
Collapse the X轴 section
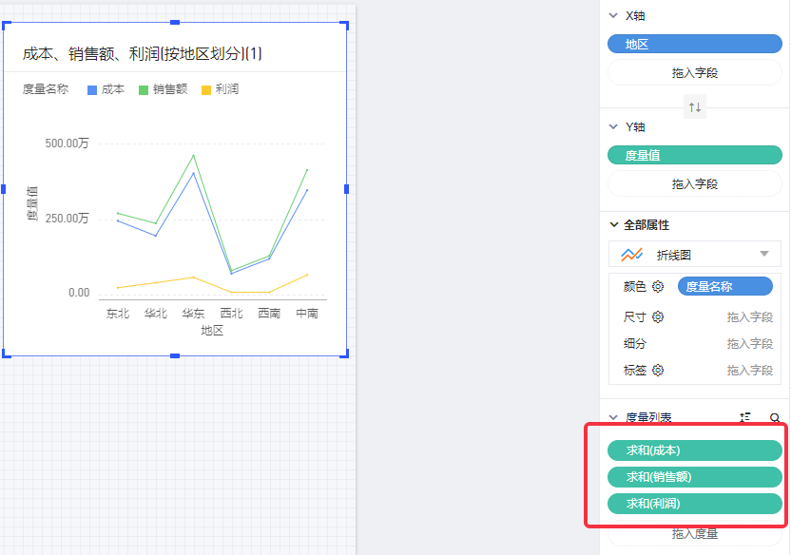[x=613, y=16]
